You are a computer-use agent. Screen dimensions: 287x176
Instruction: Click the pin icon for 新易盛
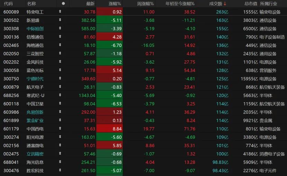click(60, 20)
